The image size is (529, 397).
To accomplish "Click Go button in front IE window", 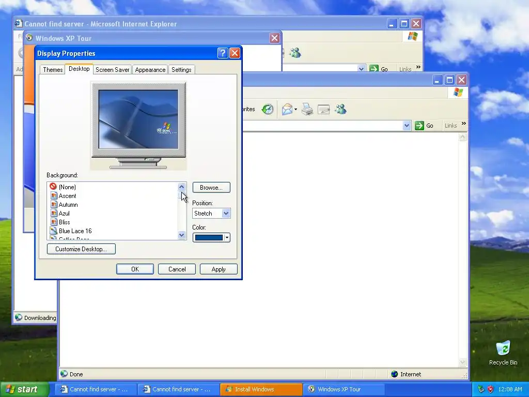I will point(424,126).
